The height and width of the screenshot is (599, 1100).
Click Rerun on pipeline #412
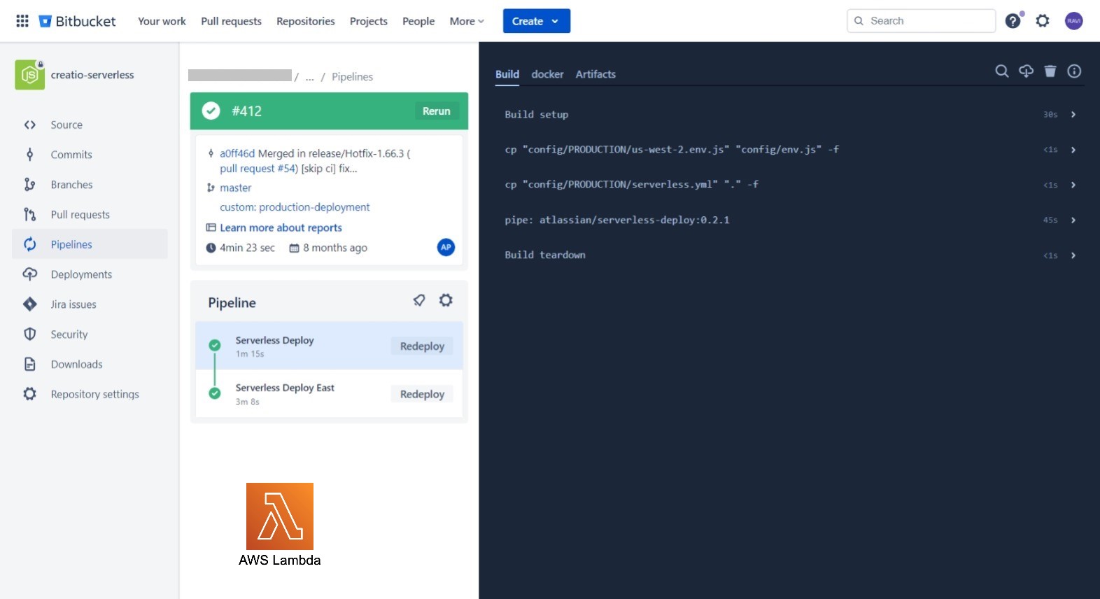click(x=436, y=111)
